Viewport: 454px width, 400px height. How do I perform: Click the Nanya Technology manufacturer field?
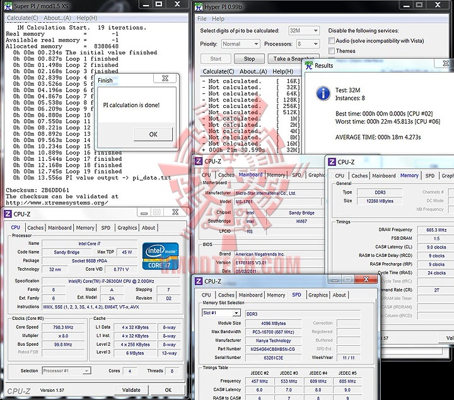pyautogui.click(x=273, y=341)
